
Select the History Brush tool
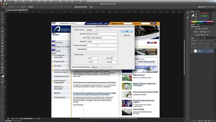[x=2, y=40]
